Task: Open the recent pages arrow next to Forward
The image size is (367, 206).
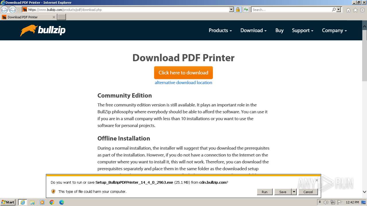Action: pos(19,10)
